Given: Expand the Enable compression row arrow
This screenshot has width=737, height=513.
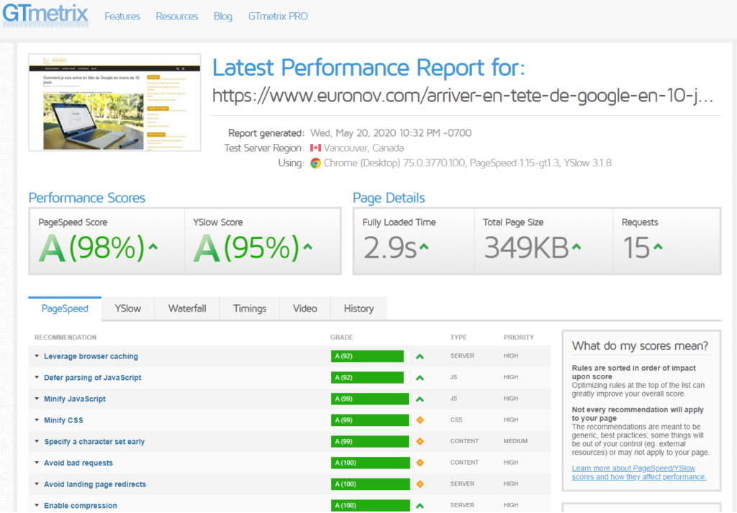Looking at the screenshot, I should pos(37,506).
